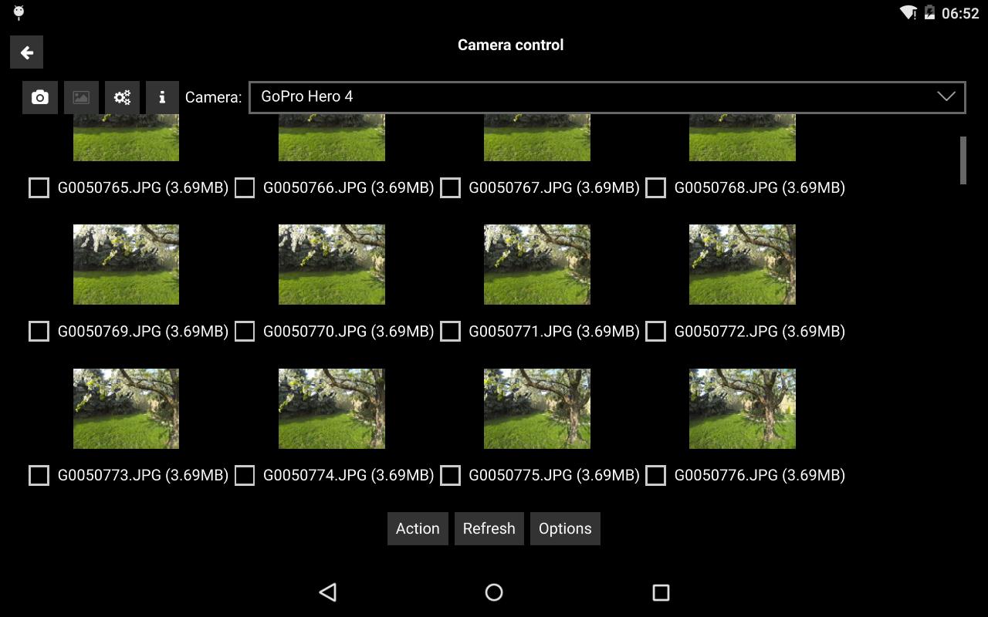View thumbnail above G0050775.JPG
Viewport: 988px width, 617px height.
537,409
